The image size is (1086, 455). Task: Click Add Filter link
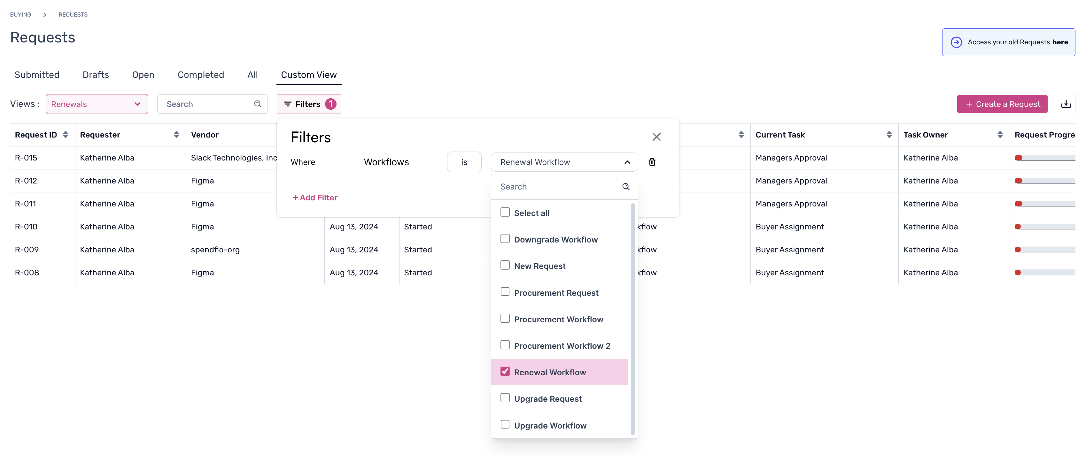pos(315,198)
